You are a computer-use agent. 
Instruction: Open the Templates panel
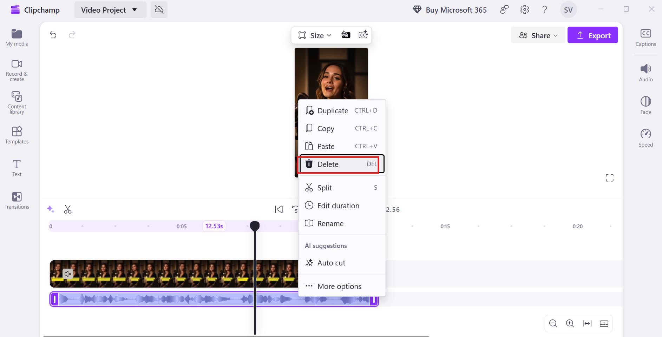coord(17,135)
